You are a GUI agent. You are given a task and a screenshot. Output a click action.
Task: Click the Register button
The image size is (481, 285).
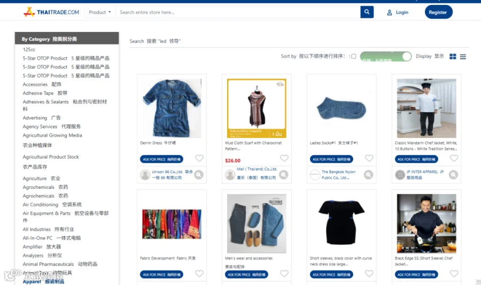[438, 12]
